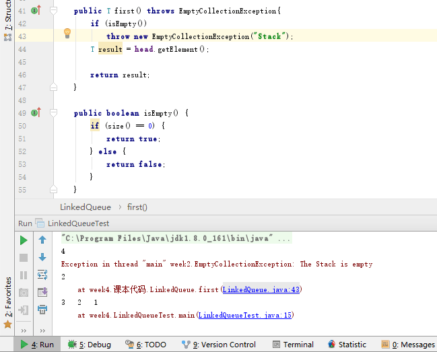Screen dimensions: 437x352
Task: Expand the left Run toolbar overflow chevrons
Action: [x=24, y=331]
